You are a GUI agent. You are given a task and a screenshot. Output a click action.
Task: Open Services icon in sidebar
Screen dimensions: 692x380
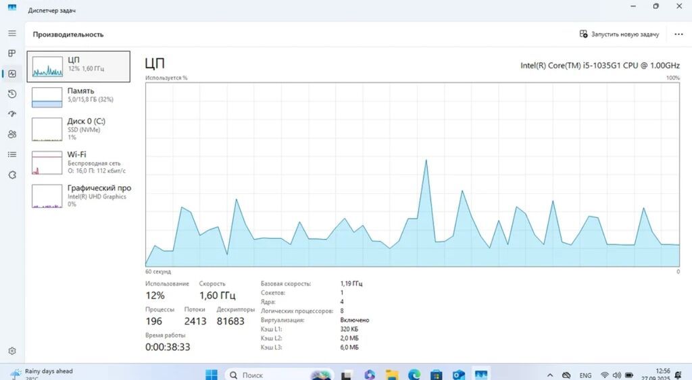coord(12,175)
